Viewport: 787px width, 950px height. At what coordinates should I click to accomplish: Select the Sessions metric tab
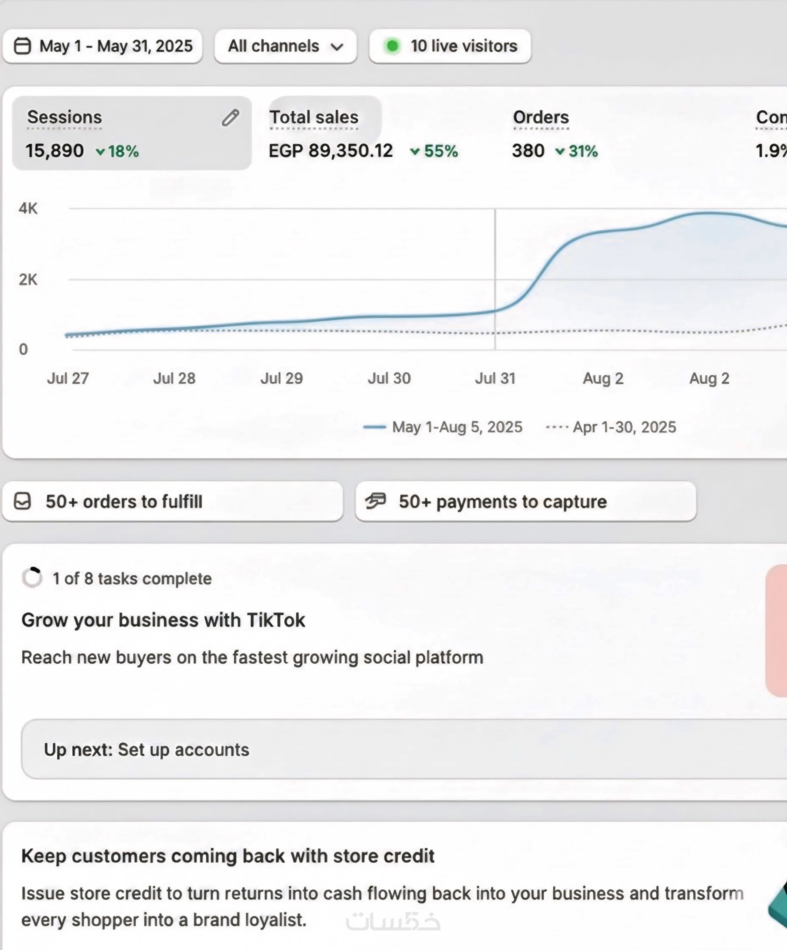(x=65, y=117)
